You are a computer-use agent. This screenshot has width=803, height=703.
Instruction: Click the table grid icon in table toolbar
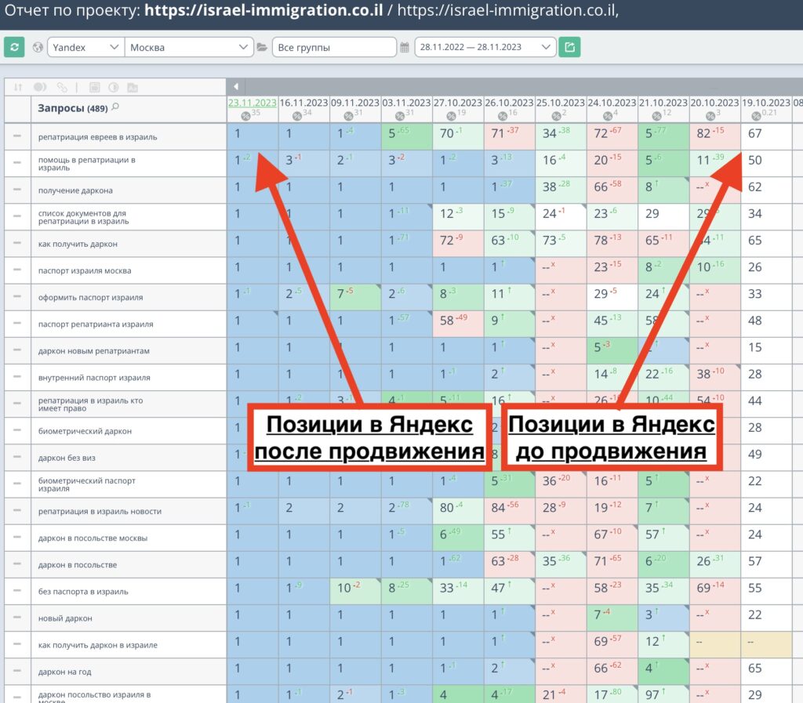94,88
